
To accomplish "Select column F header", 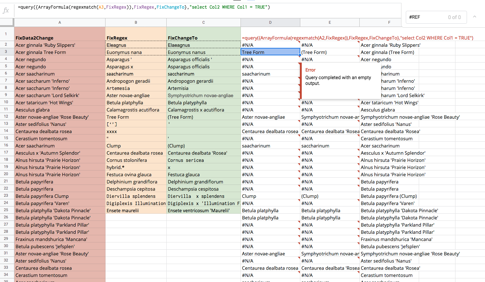I will (x=389, y=22).
